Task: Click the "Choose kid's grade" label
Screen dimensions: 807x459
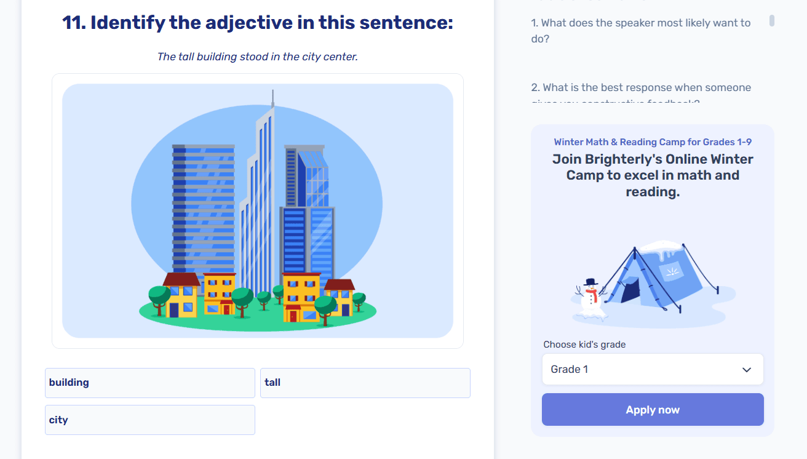Action: coord(584,345)
